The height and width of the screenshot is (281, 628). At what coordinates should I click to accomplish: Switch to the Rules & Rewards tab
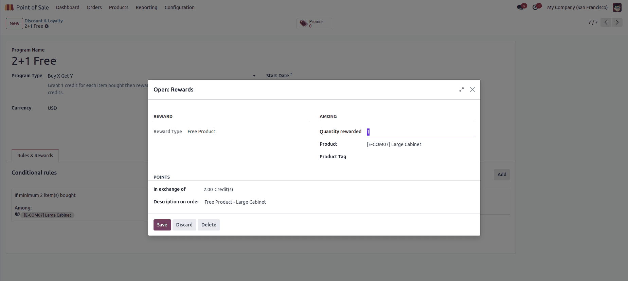click(35, 156)
